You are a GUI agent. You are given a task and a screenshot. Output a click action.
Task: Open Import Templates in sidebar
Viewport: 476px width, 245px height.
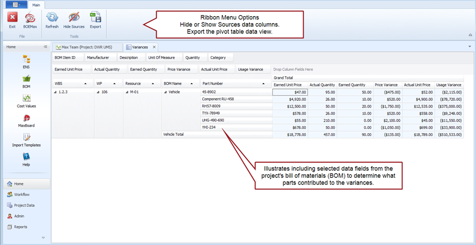[26, 138]
